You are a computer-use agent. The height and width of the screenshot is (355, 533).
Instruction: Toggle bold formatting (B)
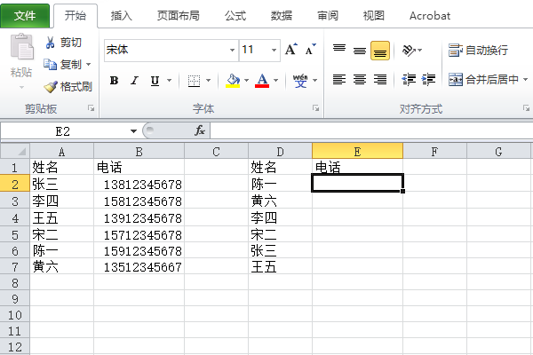pyautogui.click(x=114, y=81)
